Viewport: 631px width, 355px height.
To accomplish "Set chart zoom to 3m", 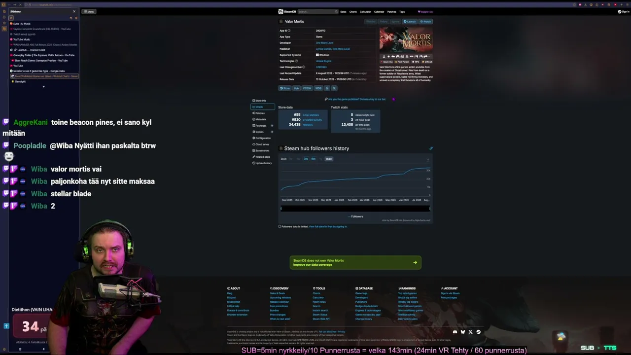I will pyautogui.click(x=306, y=159).
